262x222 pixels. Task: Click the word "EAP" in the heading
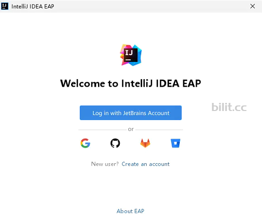click(x=192, y=84)
